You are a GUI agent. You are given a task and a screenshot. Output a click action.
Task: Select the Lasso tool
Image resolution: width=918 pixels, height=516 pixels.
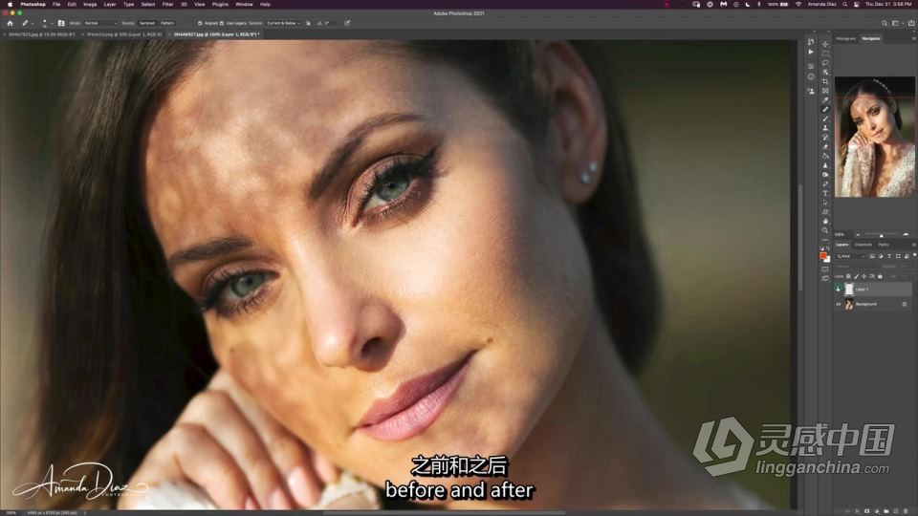tap(825, 63)
